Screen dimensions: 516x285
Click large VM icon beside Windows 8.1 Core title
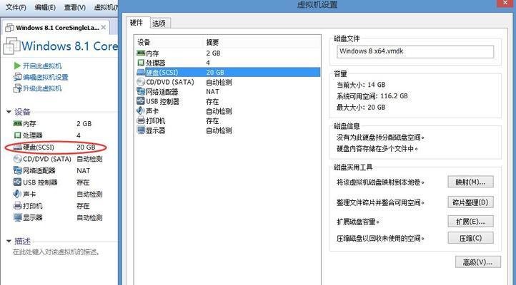tap(11, 46)
